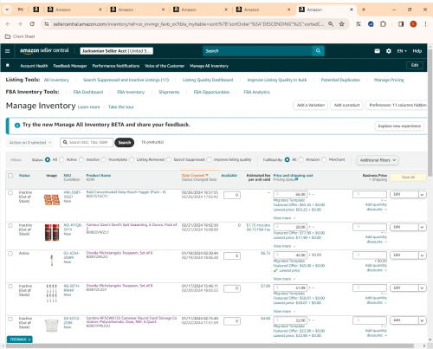This screenshot has width=433, height=349.
Task: Open the Action on 0 selected dropdown
Action: tap(30, 143)
